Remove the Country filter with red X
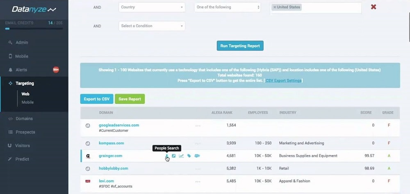The width and height of the screenshot is (410, 194). [x=373, y=7]
